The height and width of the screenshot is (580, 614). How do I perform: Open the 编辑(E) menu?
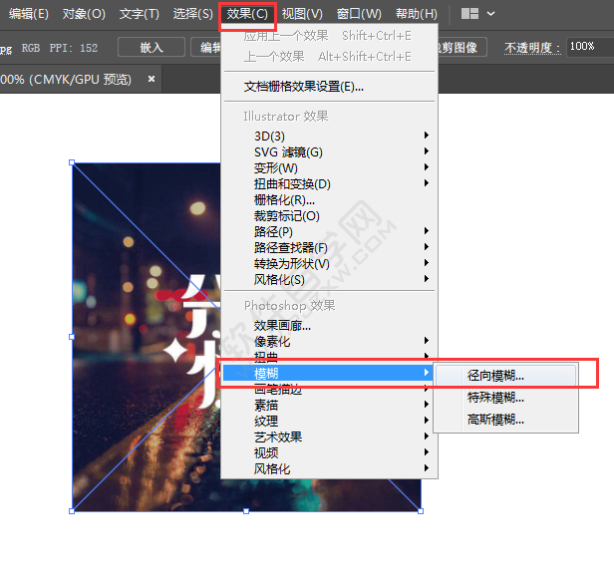[29, 14]
